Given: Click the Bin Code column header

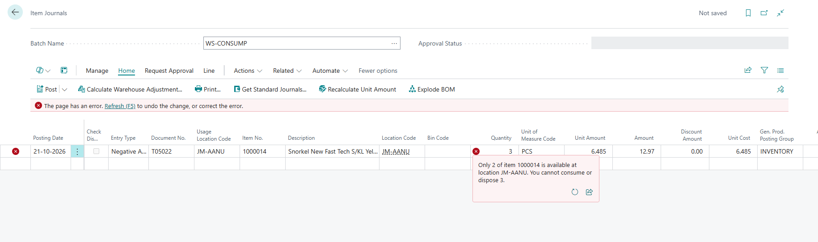Looking at the screenshot, I should point(438,138).
